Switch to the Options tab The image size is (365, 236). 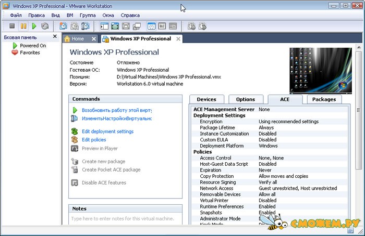pos(246,99)
